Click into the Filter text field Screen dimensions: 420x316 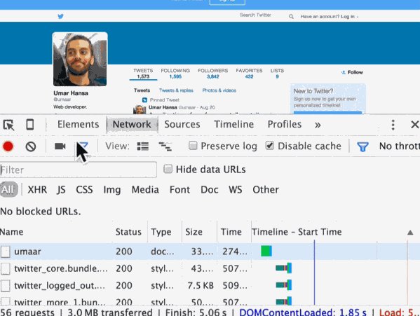coord(79,170)
